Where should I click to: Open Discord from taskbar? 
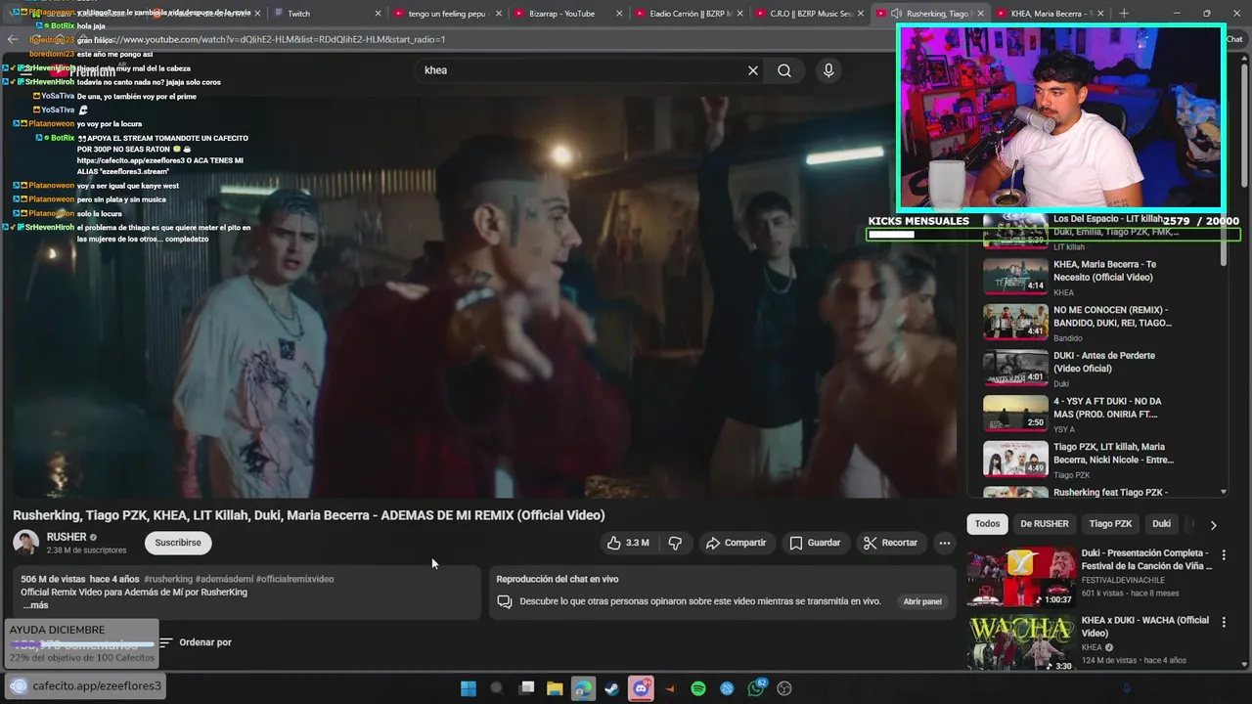point(641,688)
